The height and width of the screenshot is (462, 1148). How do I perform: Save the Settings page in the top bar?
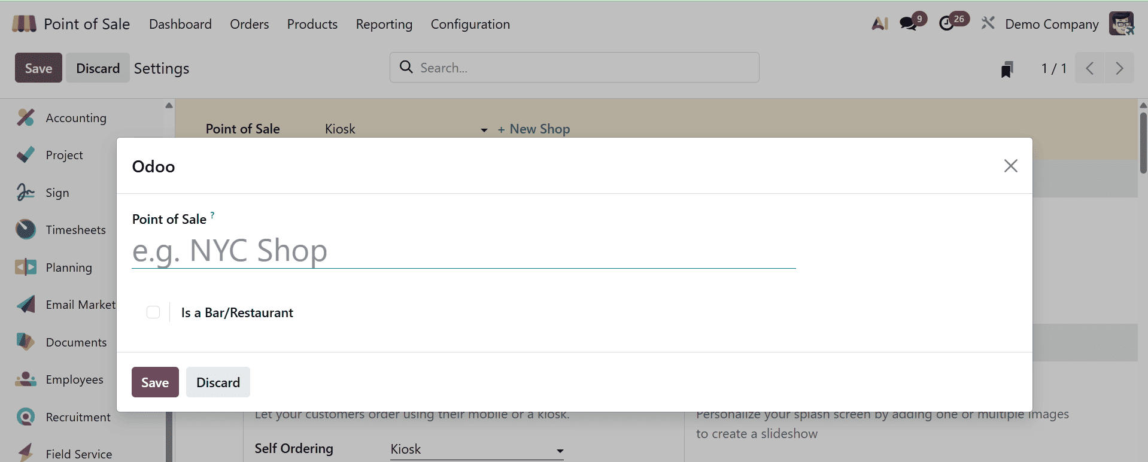(x=38, y=68)
